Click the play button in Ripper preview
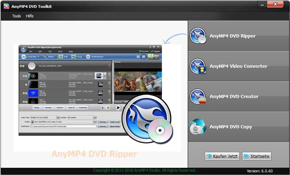 click(x=118, y=108)
